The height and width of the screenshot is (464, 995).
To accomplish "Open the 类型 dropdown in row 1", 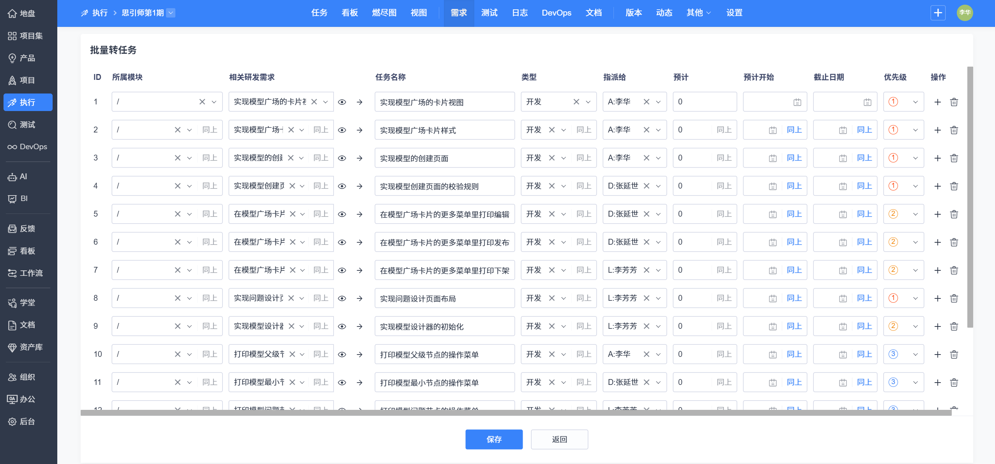I will coord(588,102).
